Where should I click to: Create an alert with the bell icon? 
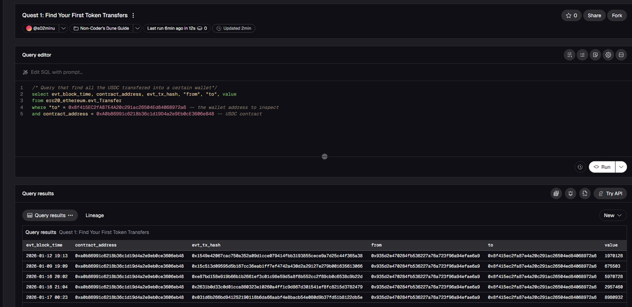tap(570, 193)
